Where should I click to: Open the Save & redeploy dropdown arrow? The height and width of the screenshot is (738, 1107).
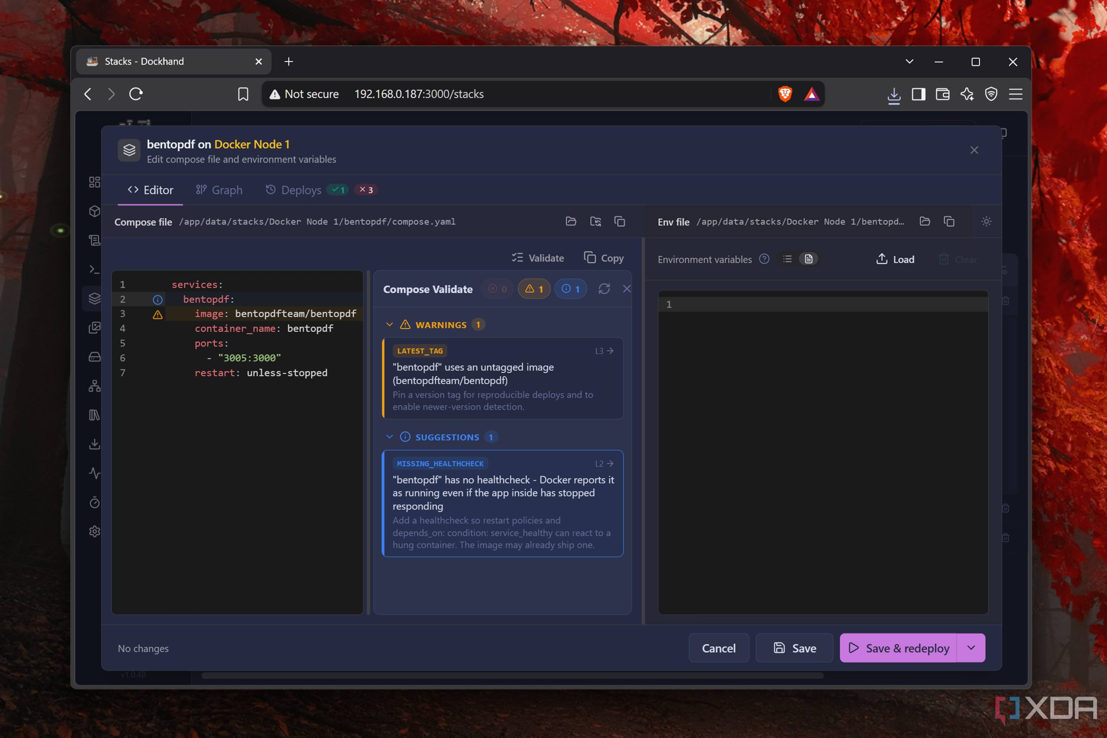click(971, 648)
